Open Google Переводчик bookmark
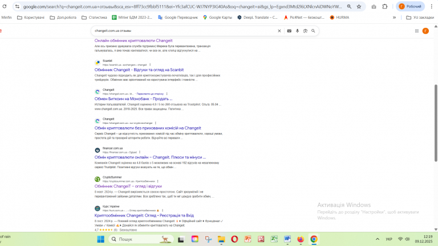 178,17
